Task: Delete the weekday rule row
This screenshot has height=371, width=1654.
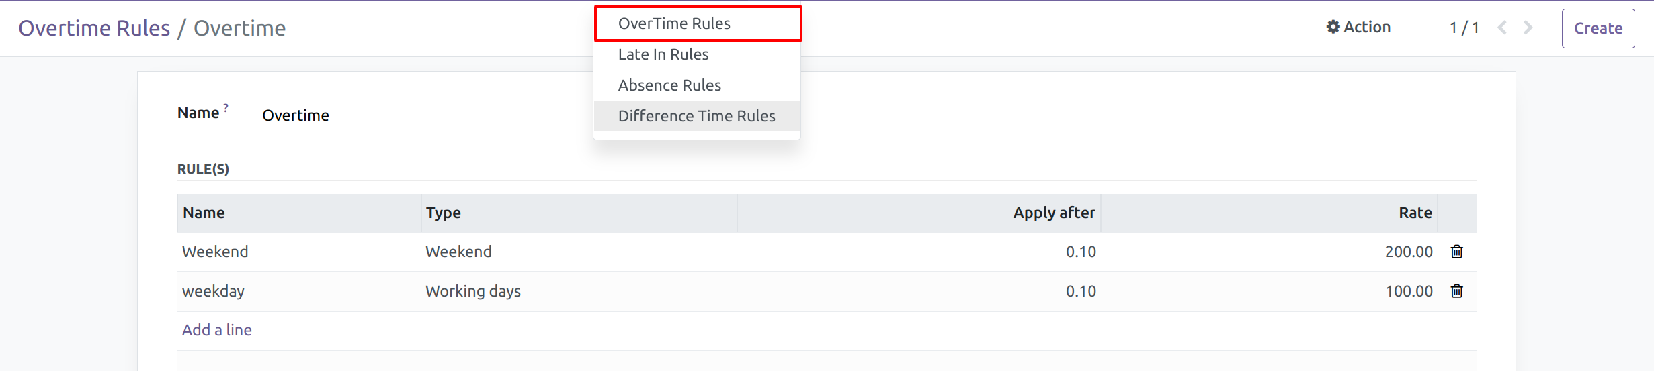Action: coord(1456,291)
